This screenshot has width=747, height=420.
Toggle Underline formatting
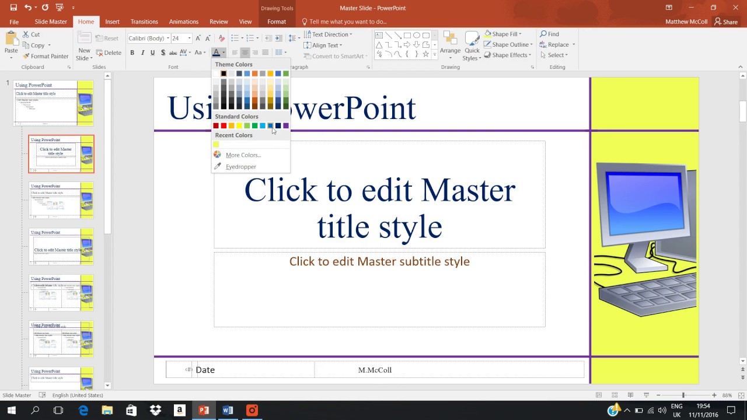pos(153,52)
